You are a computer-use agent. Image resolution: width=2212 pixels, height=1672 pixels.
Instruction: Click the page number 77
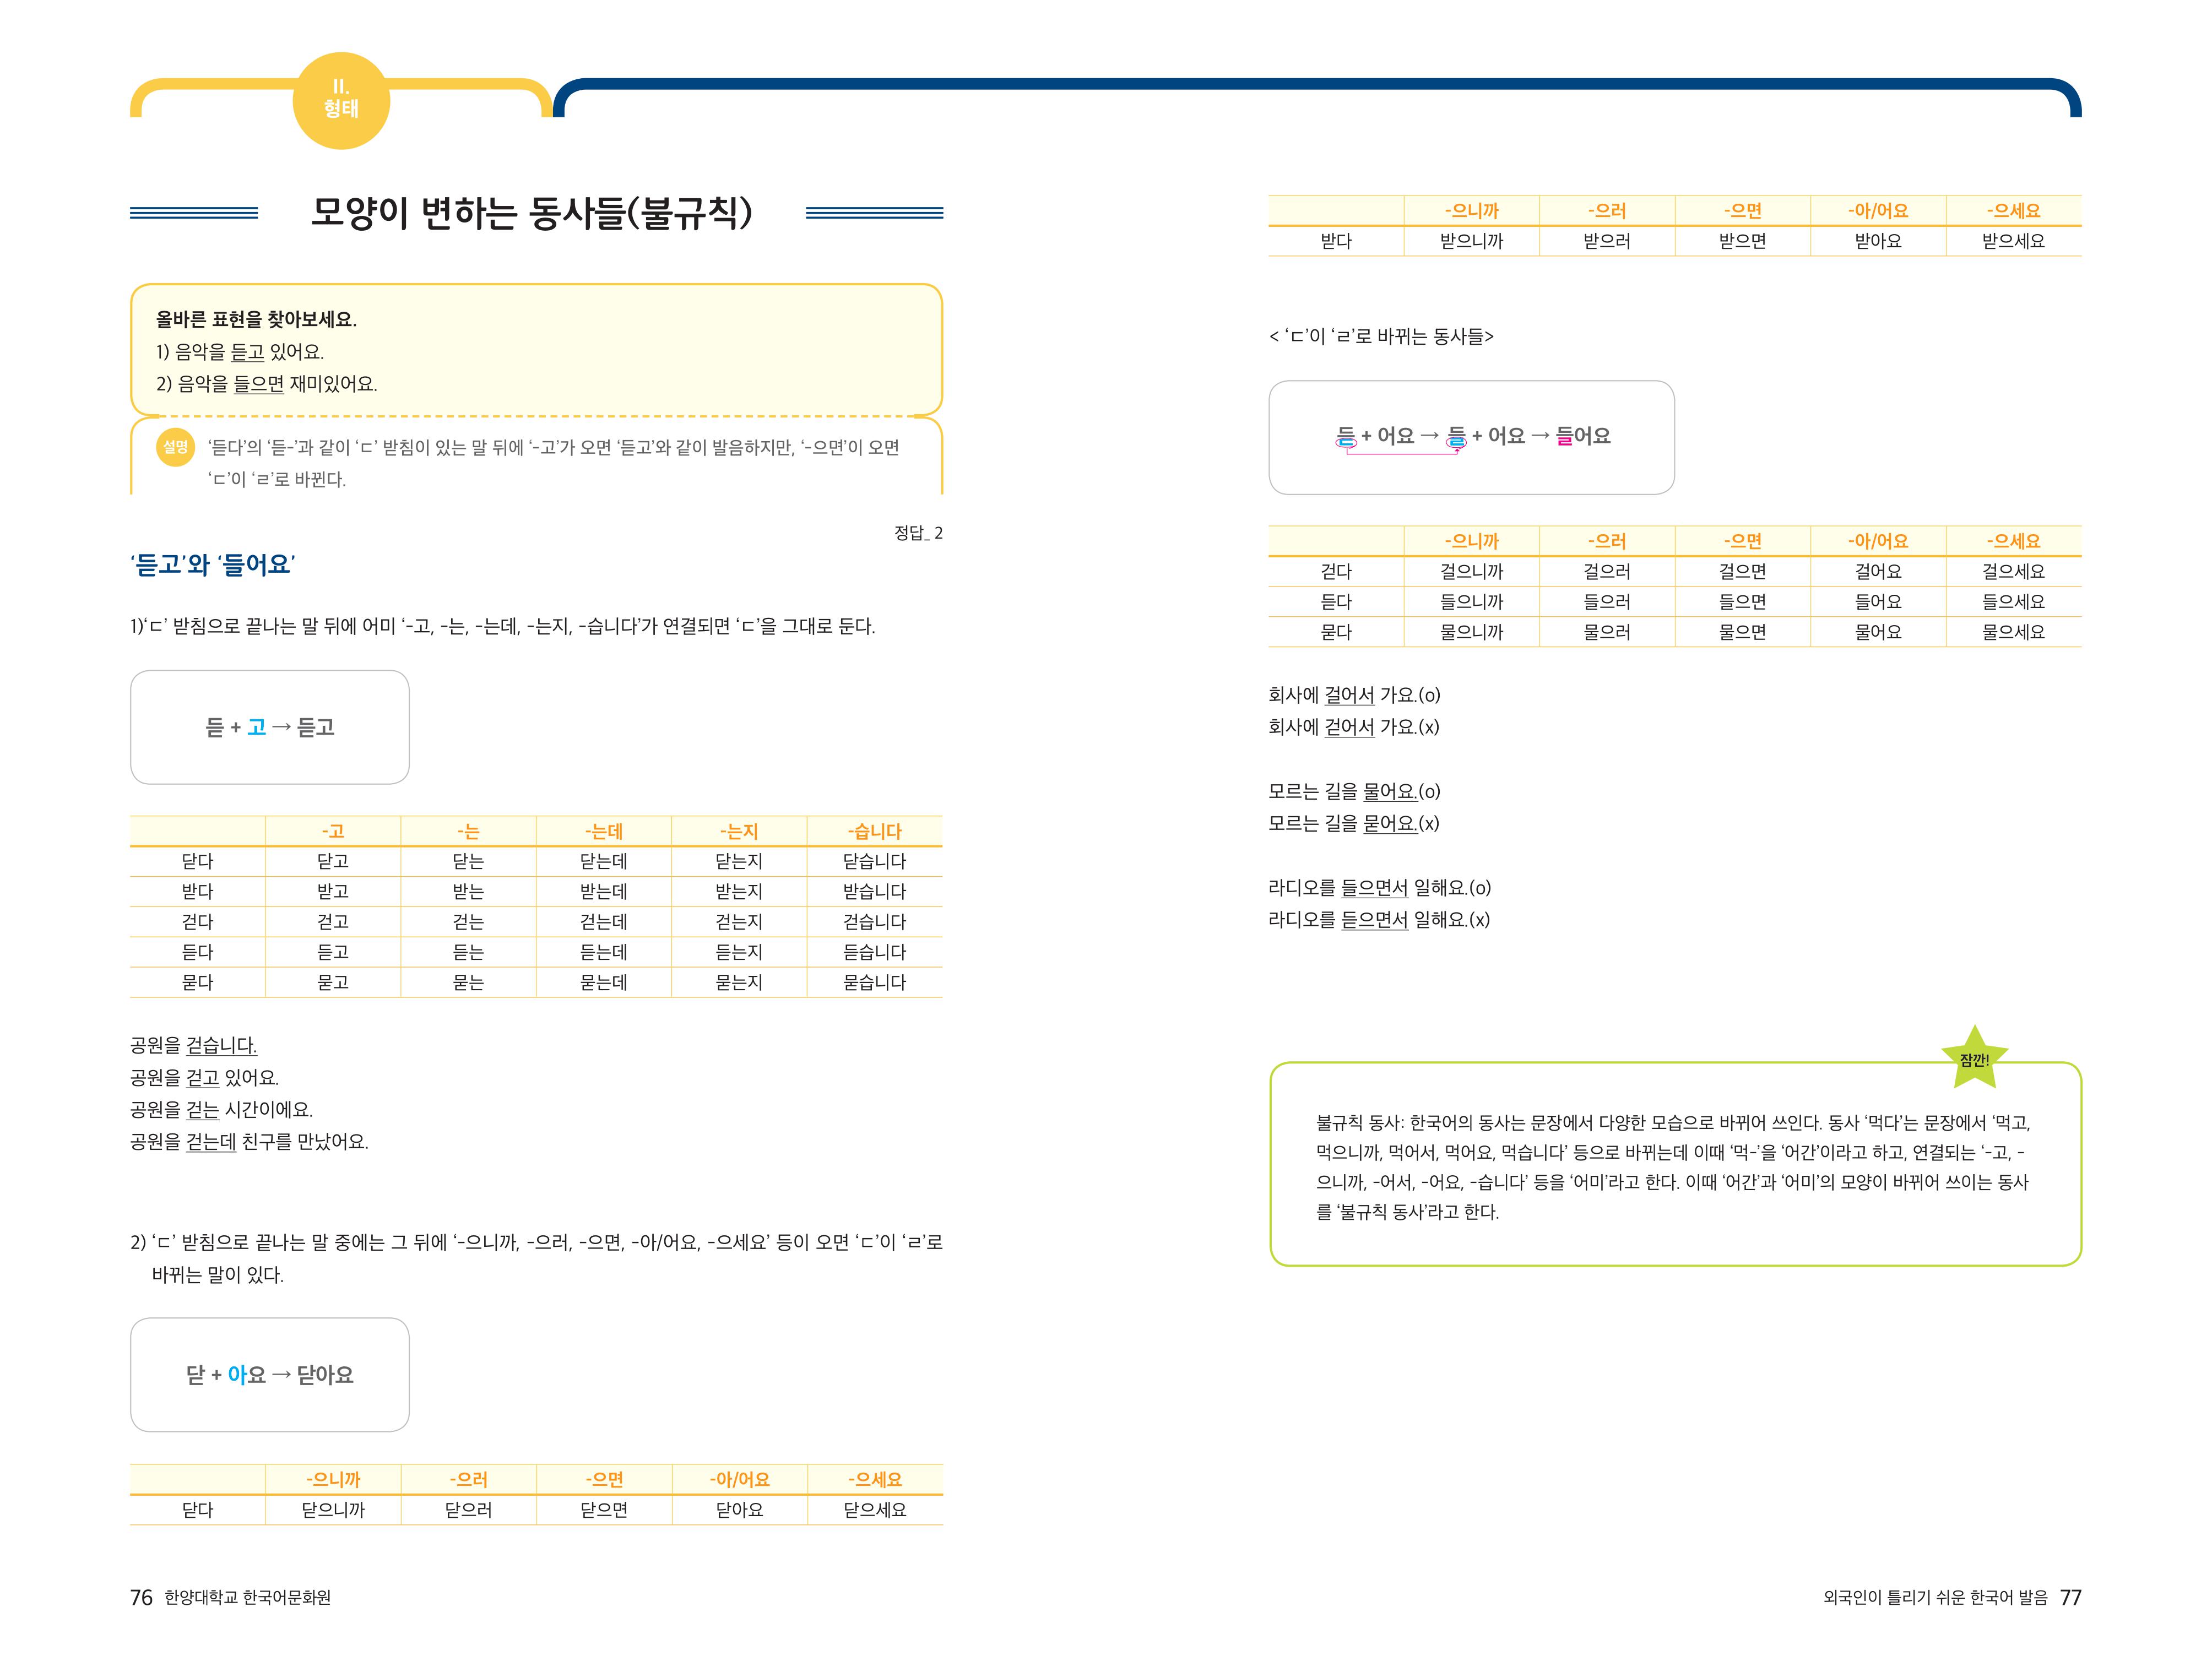[2070, 1597]
